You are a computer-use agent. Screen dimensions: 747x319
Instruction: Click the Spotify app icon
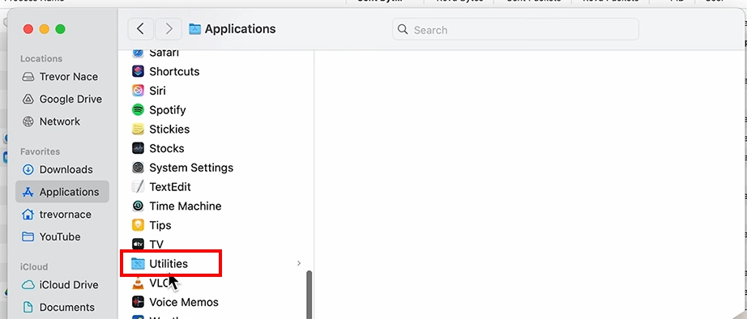point(139,110)
